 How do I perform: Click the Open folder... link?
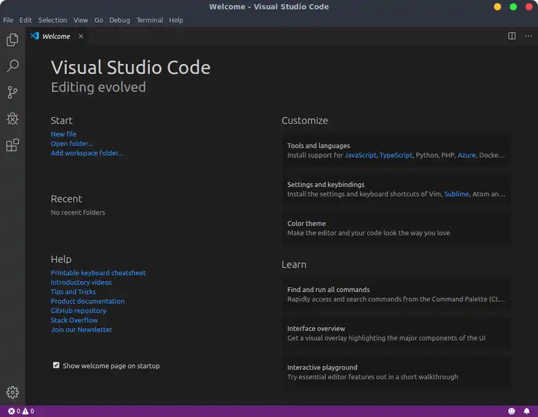72,143
